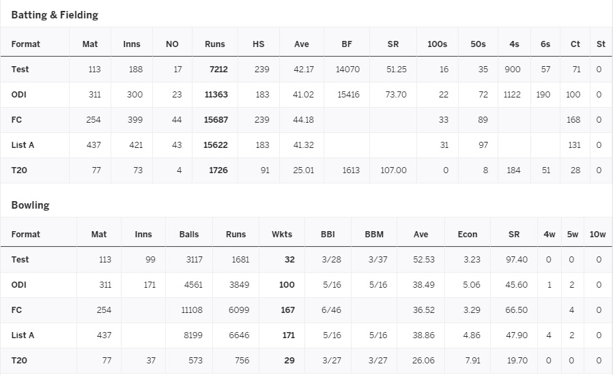613x375 pixels.
Task: Click ODI batting runs value 11363
Action: (x=216, y=95)
